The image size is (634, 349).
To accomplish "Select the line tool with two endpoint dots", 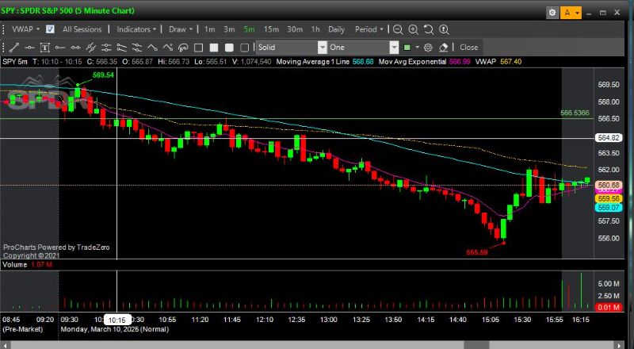I will coord(75,48).
